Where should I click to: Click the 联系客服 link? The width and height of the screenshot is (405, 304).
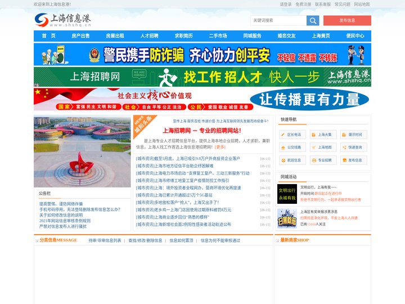323,5
